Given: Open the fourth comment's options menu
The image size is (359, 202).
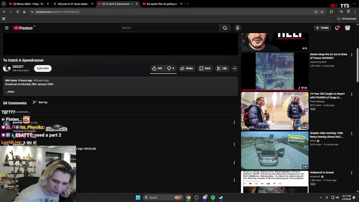Looking at the screenshot, I should point(234,180).
